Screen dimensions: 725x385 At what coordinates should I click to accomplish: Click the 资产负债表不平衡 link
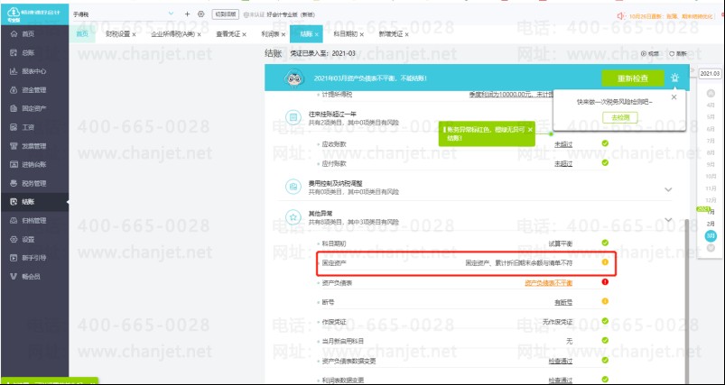coord(548,283)
